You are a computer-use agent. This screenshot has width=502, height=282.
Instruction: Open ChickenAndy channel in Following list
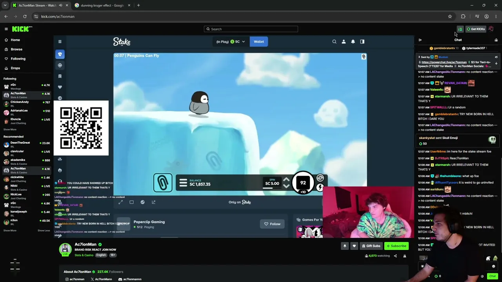[x=27, y=103]
